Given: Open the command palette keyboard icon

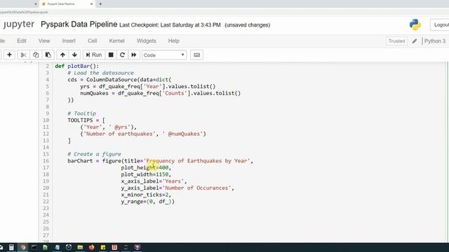Looking at the screenshot, I should pyautogui.click(x=196, y=55).
